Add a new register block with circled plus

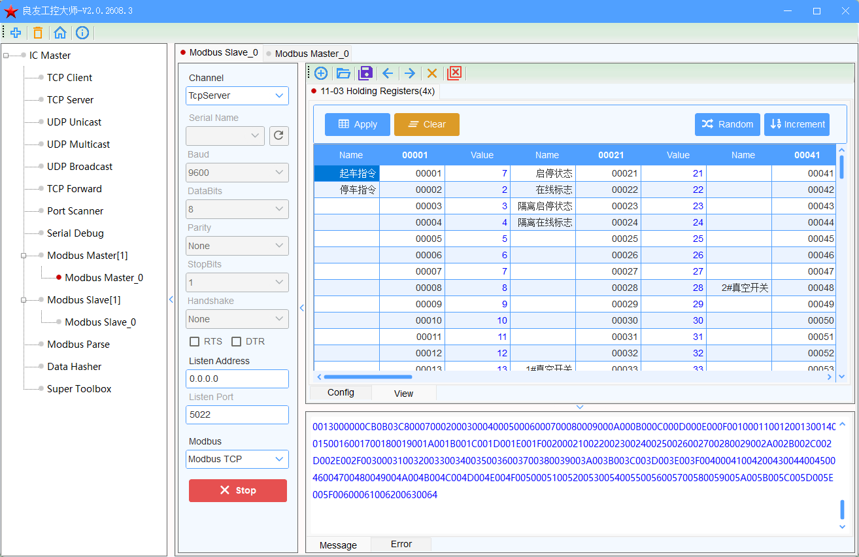(321, 73)
